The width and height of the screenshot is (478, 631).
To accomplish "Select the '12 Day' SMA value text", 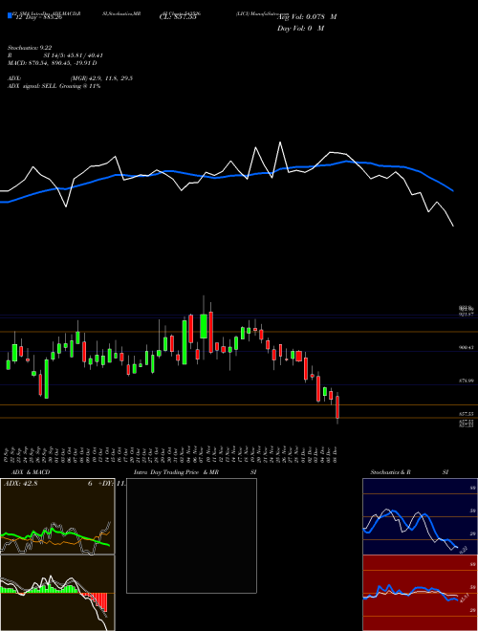I will 38,17.
